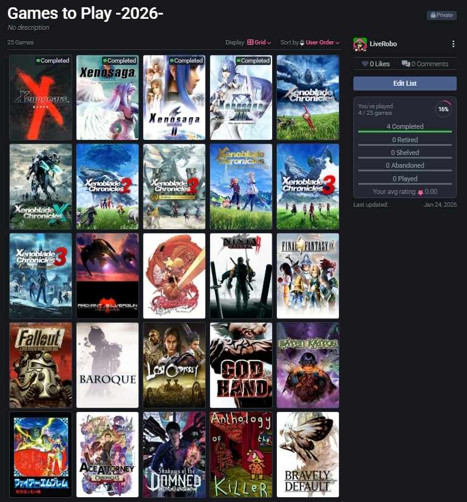Image resolution: width=467 pixels, height=502 pixels.
Task: Open the Xenoblade Chronicles 2 Torna cover
Action: (174, 187)
